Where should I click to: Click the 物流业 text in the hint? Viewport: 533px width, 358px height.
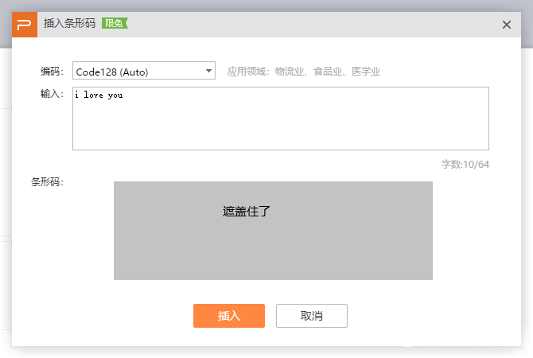290,72
